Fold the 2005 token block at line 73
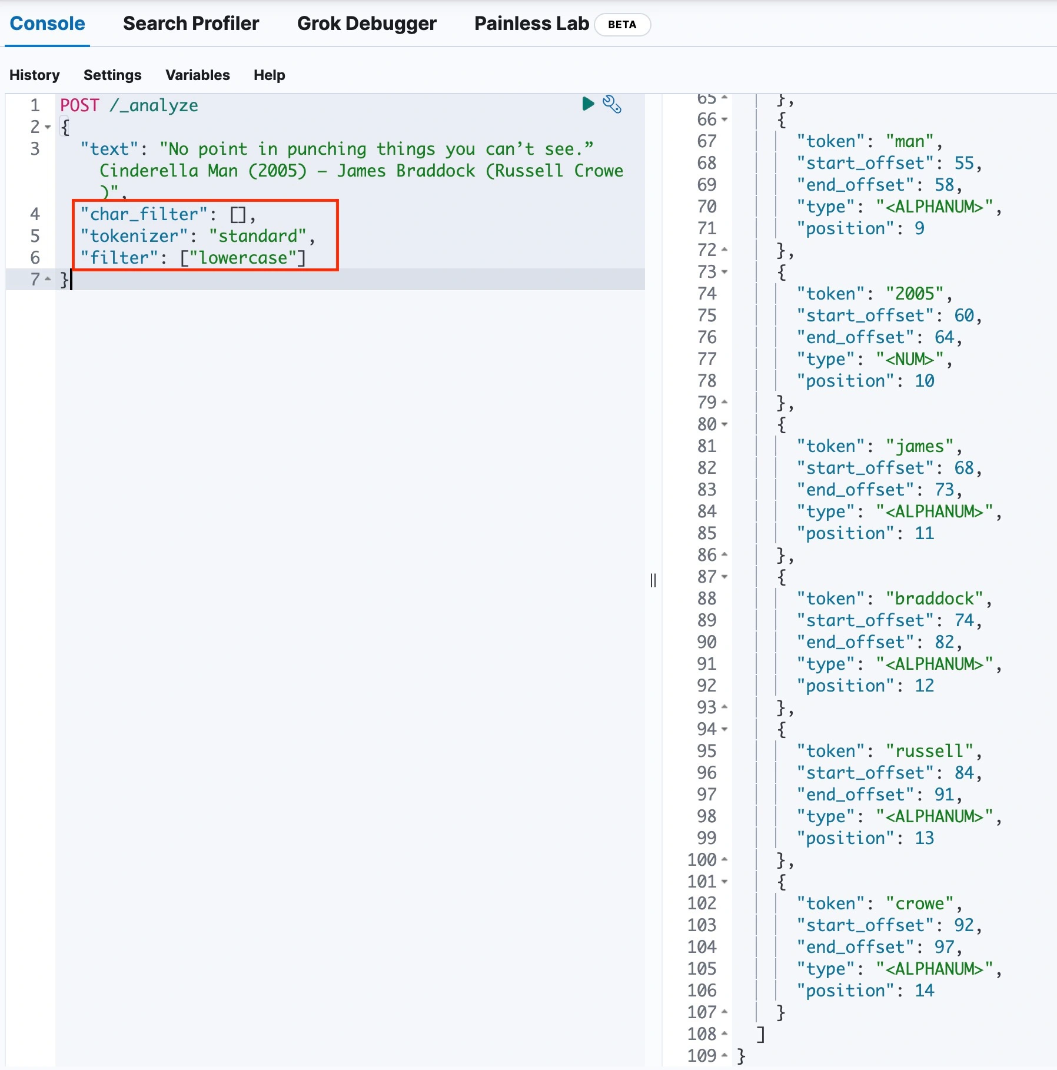Viewport: 1057px width, 1070px height. [724, 272]
